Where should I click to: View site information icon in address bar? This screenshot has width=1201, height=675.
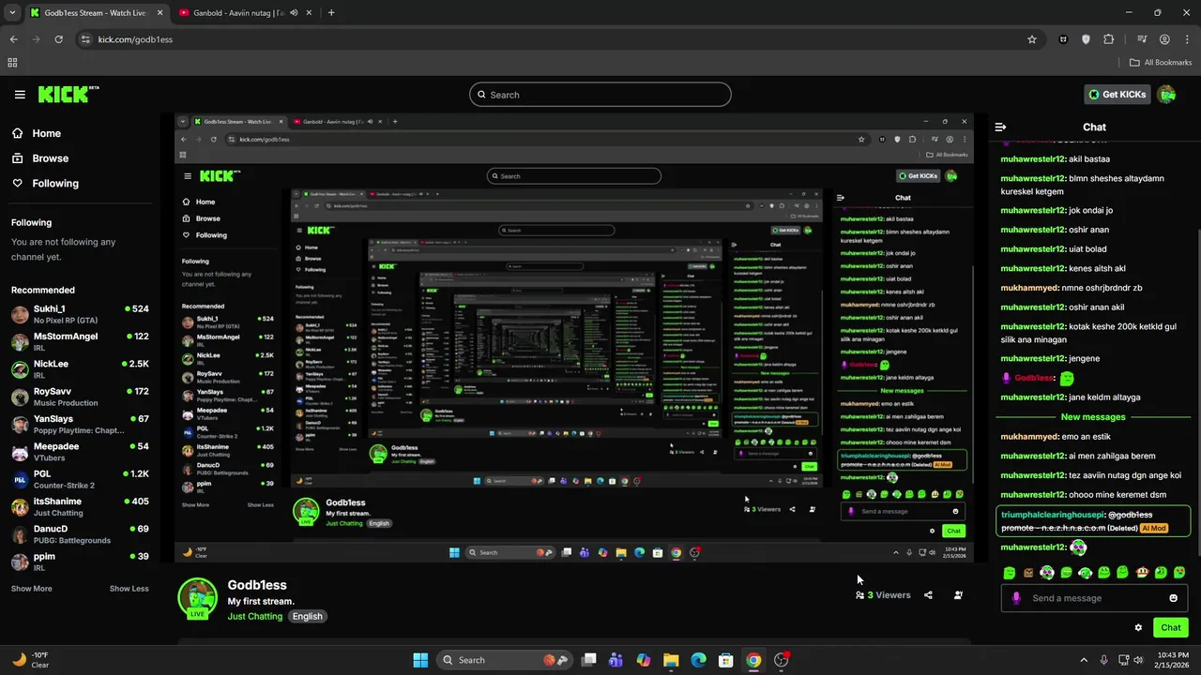point(85,39)
